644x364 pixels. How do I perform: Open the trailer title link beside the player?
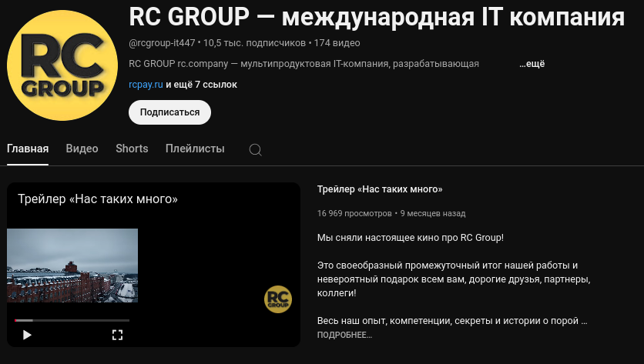pos(380,189)
